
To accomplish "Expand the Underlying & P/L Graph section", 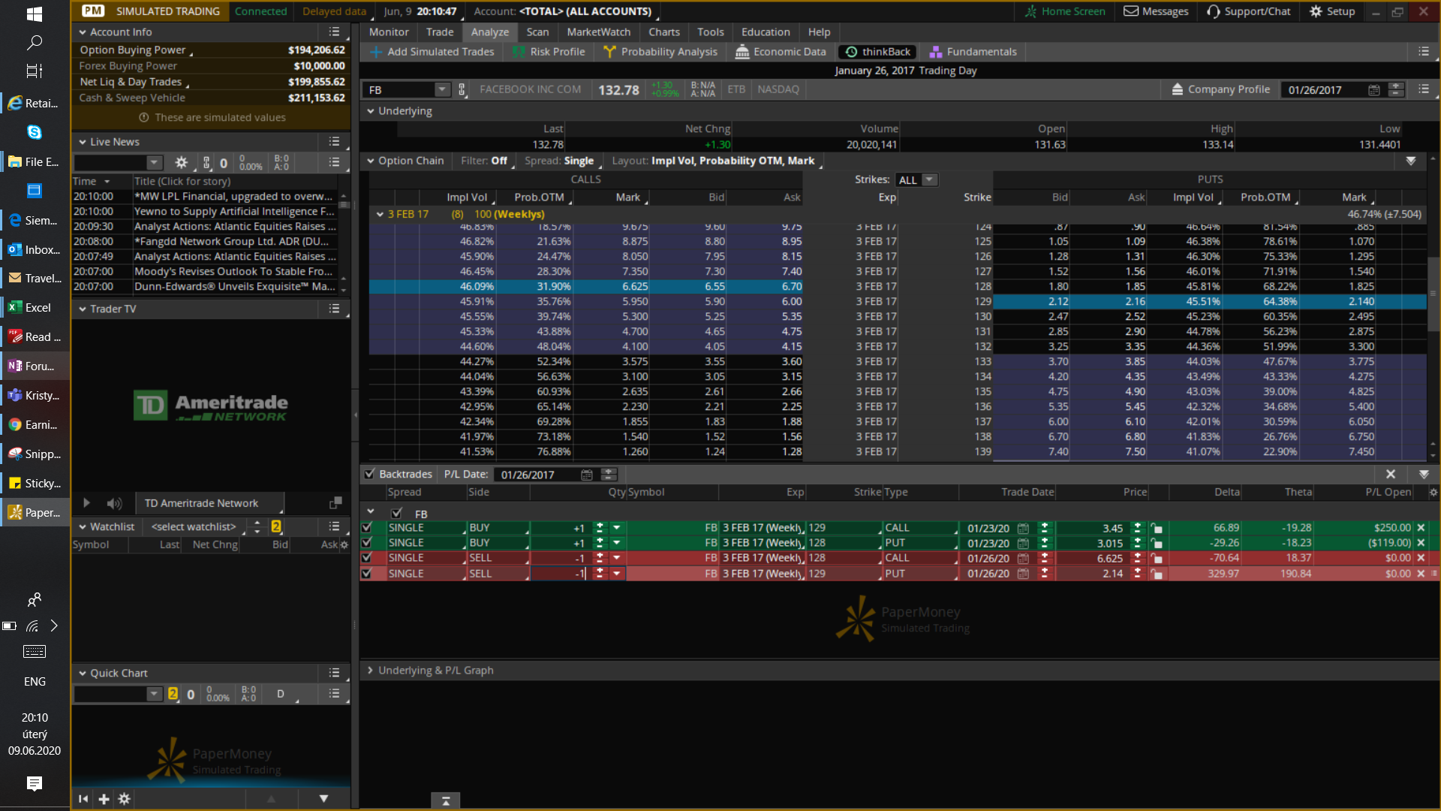I will tap(370, 670).
